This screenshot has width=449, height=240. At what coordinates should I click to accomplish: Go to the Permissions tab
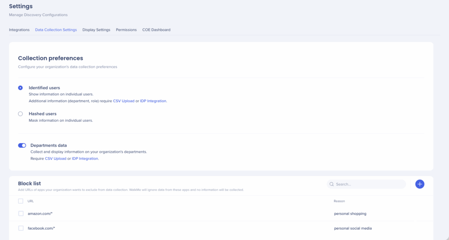click(126, 30)
